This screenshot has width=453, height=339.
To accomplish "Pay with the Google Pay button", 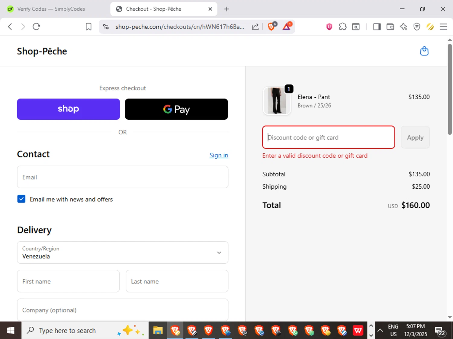I will click(x=176, y=109).
